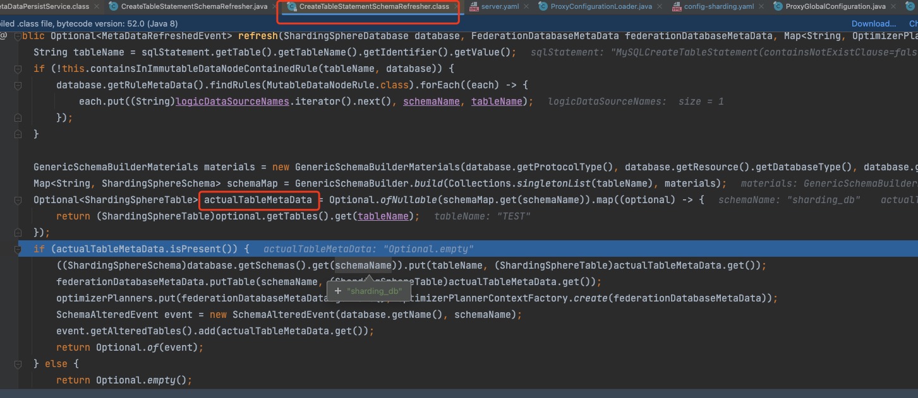The image size is (918, 398).
Task: Click inline hint 'actualTableMetaData: "Optional.empty"'
Action: (368, 249)
